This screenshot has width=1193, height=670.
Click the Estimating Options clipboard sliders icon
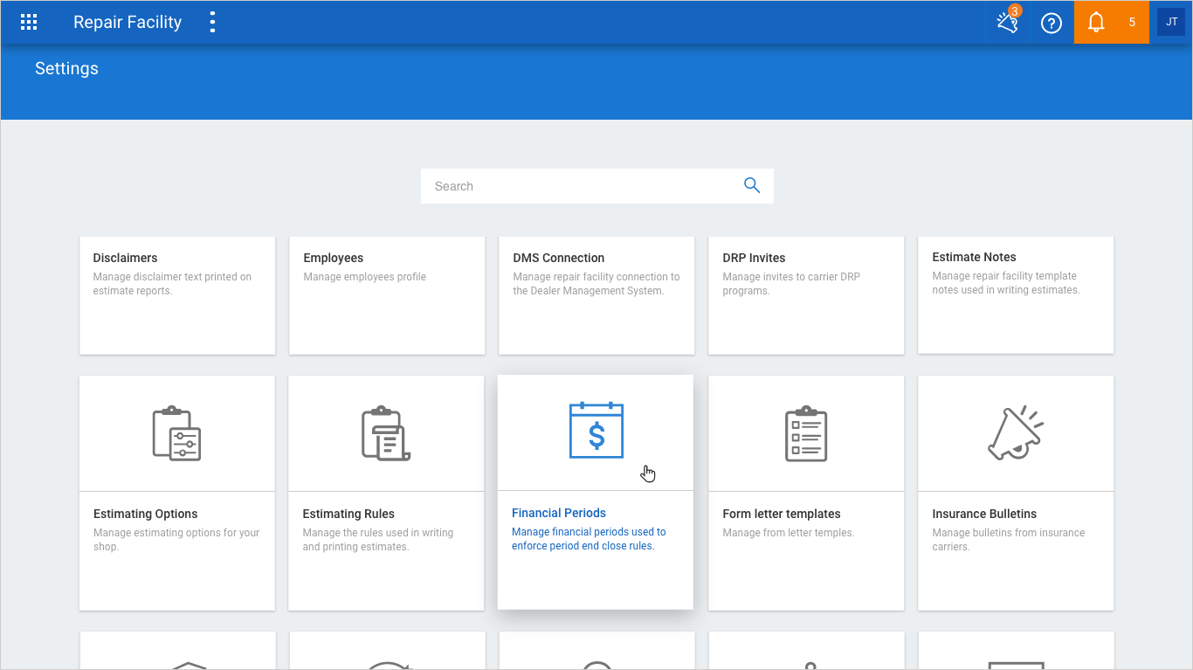177,433
